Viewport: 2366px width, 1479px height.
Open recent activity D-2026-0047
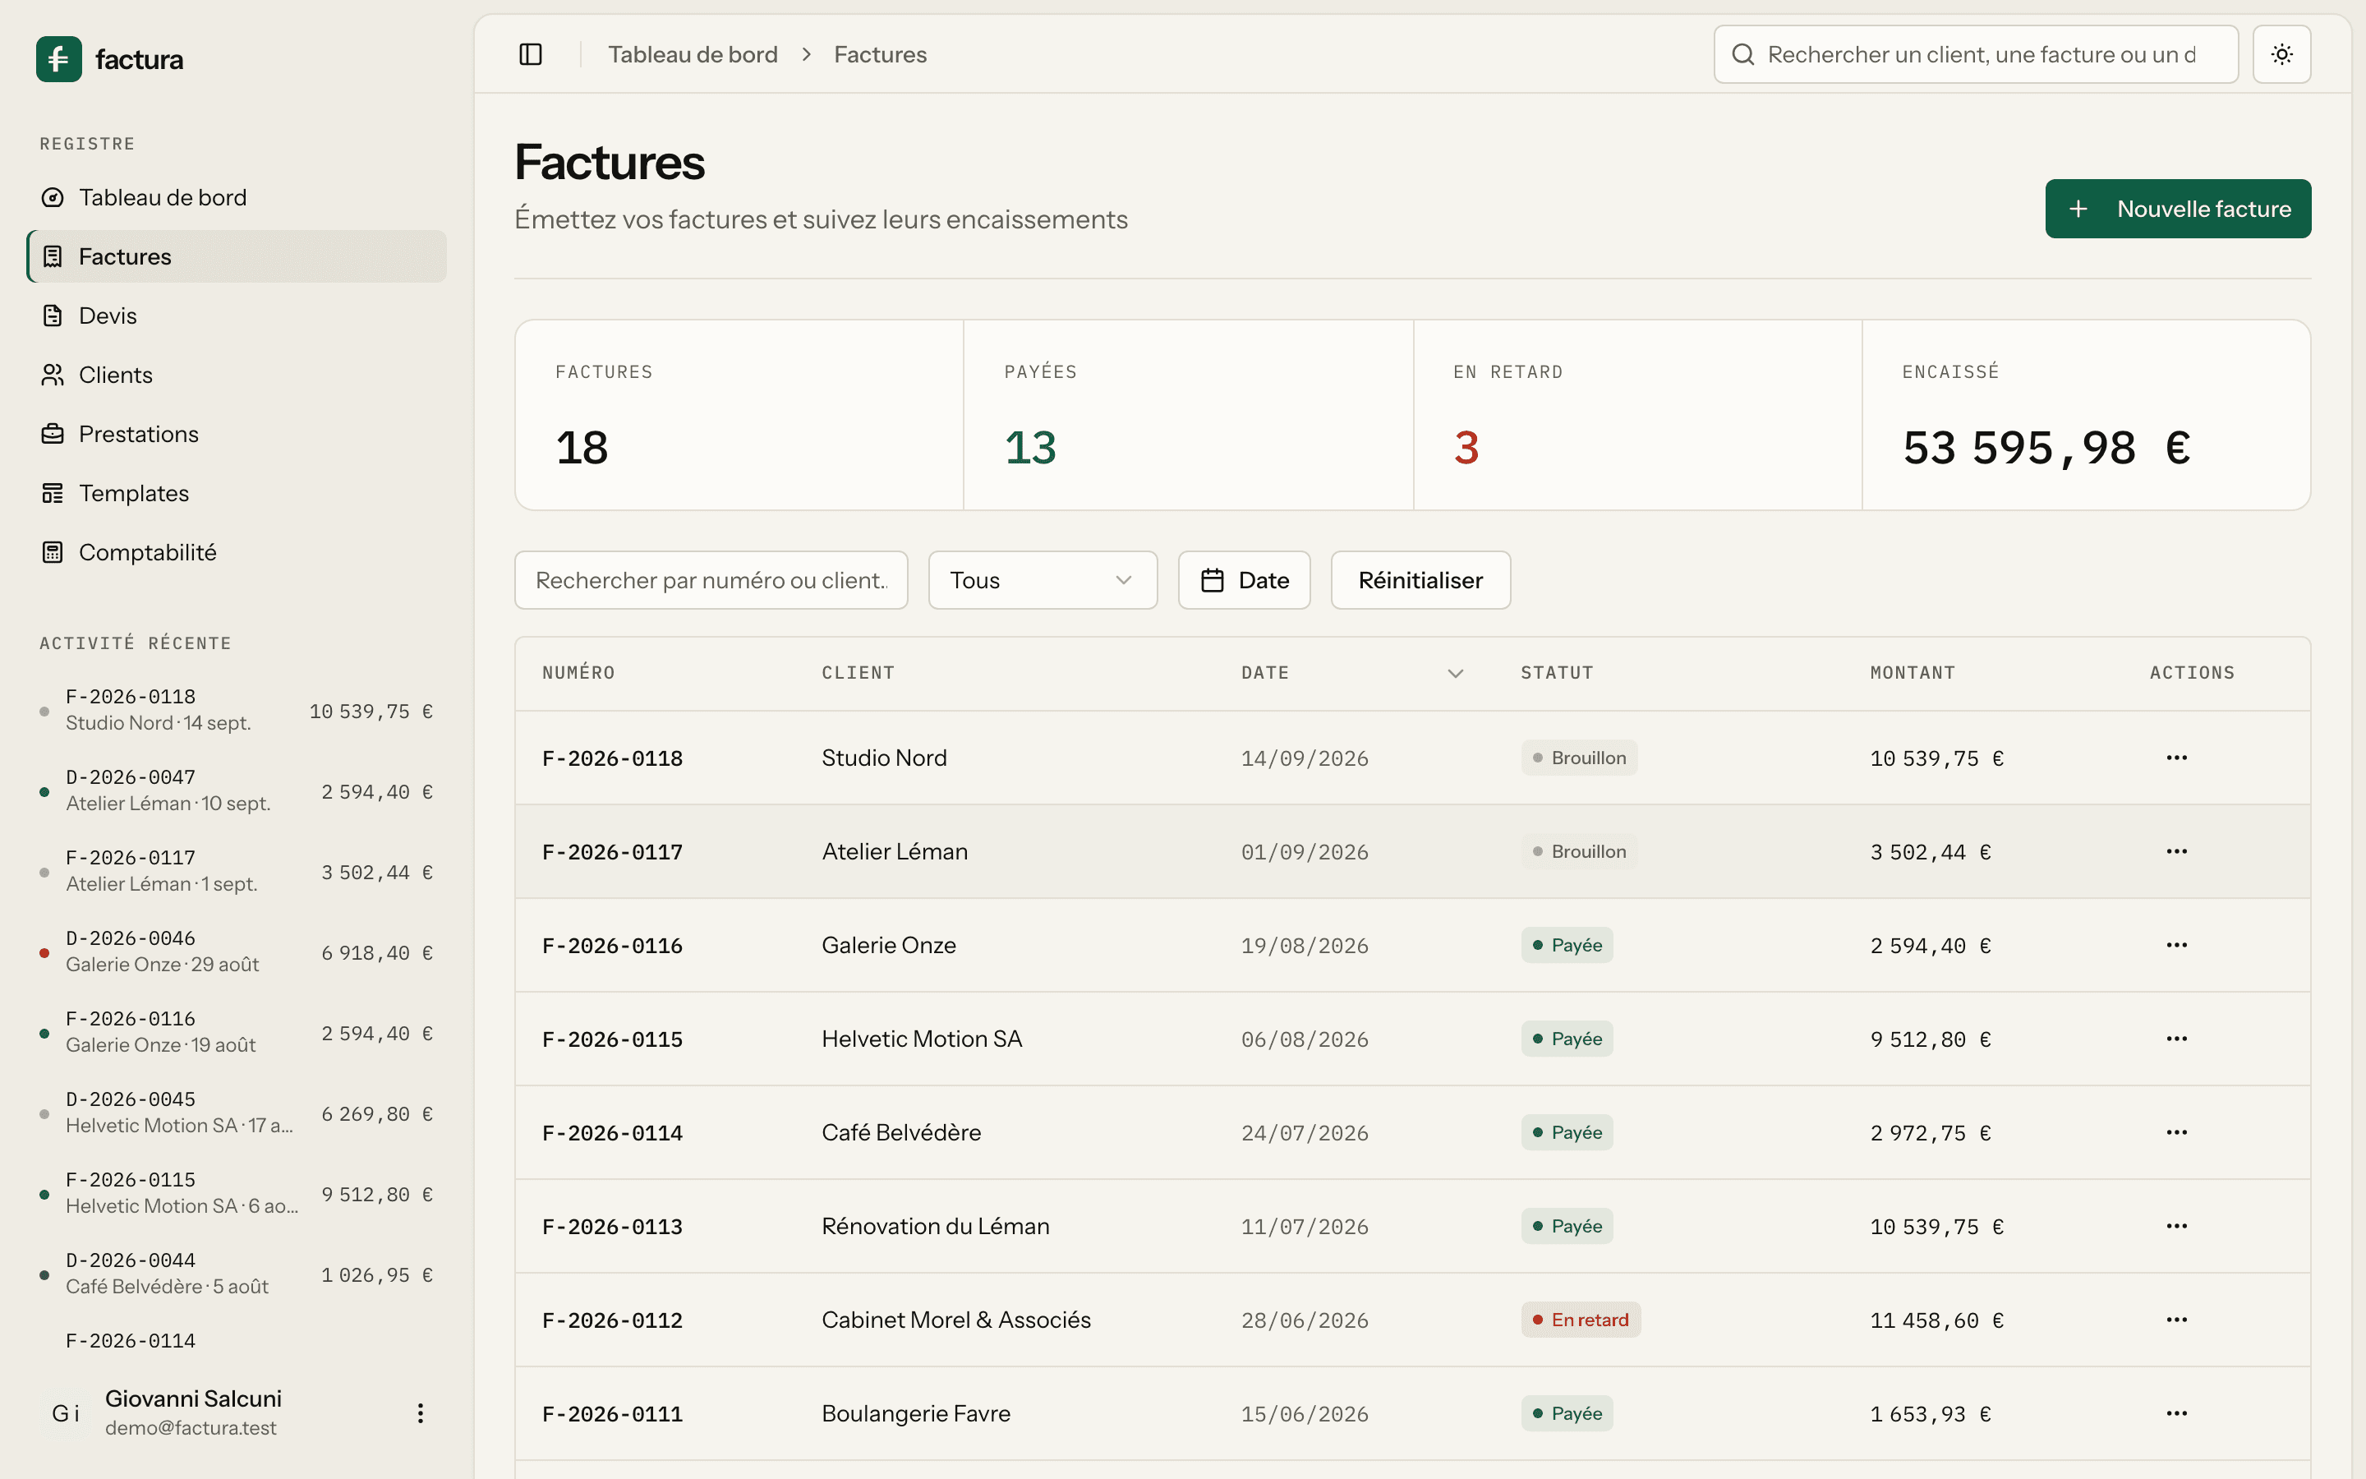(237, 790)
